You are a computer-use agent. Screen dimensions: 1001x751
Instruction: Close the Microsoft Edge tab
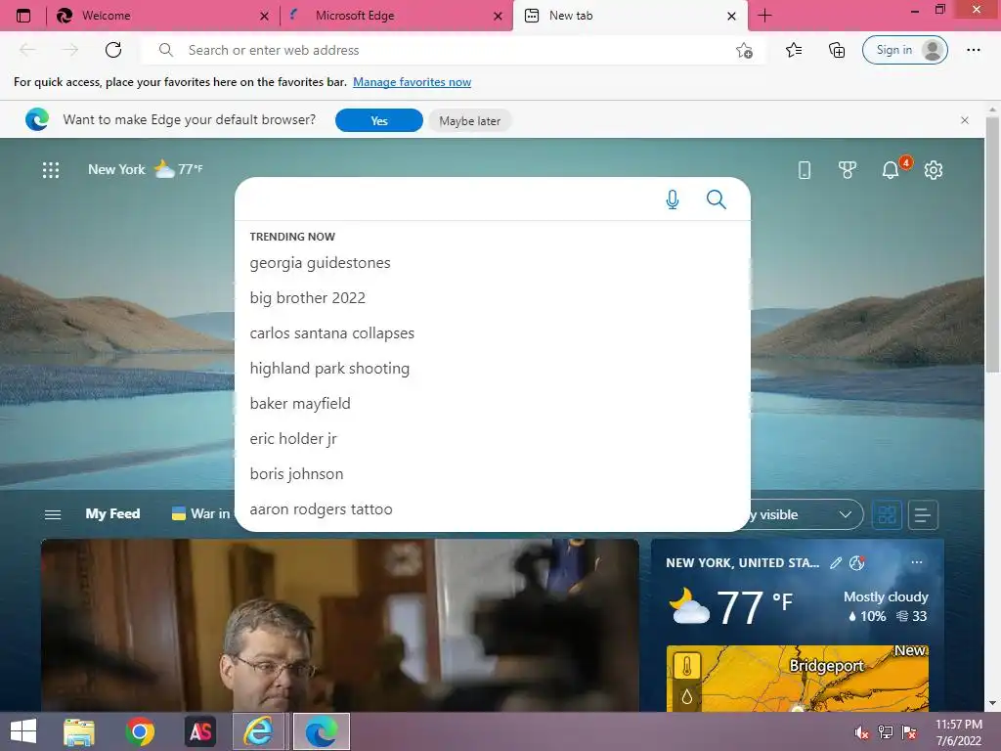(x=498, y=17)
